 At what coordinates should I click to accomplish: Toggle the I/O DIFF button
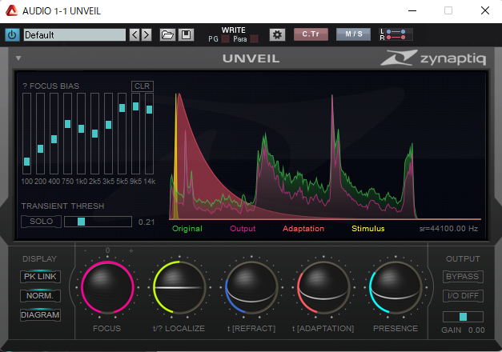pos(463,296)
